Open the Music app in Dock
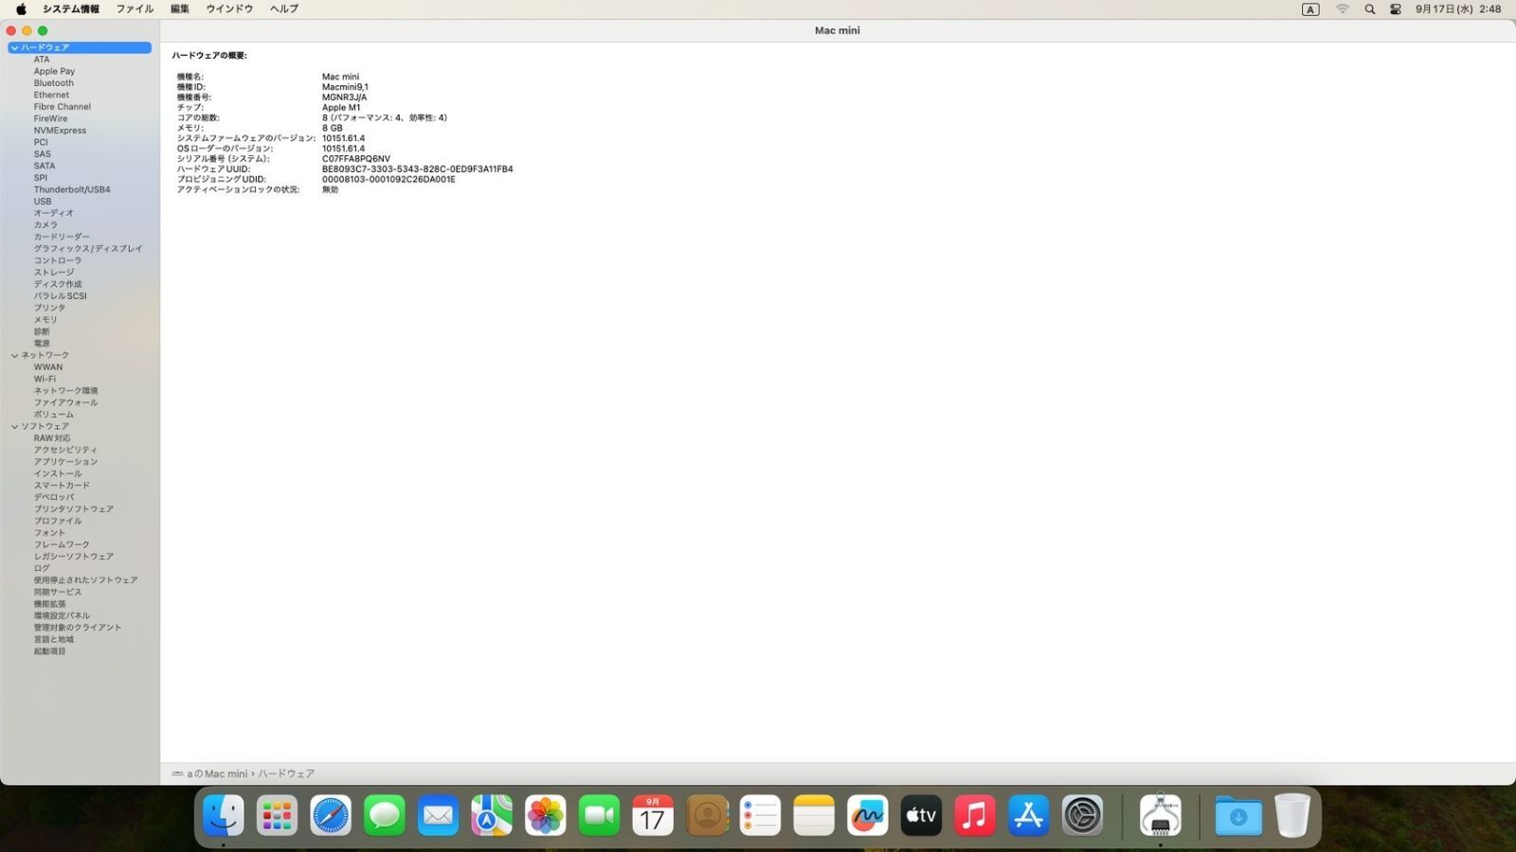This screenshot has height=852, width=1516. [974, 815]
